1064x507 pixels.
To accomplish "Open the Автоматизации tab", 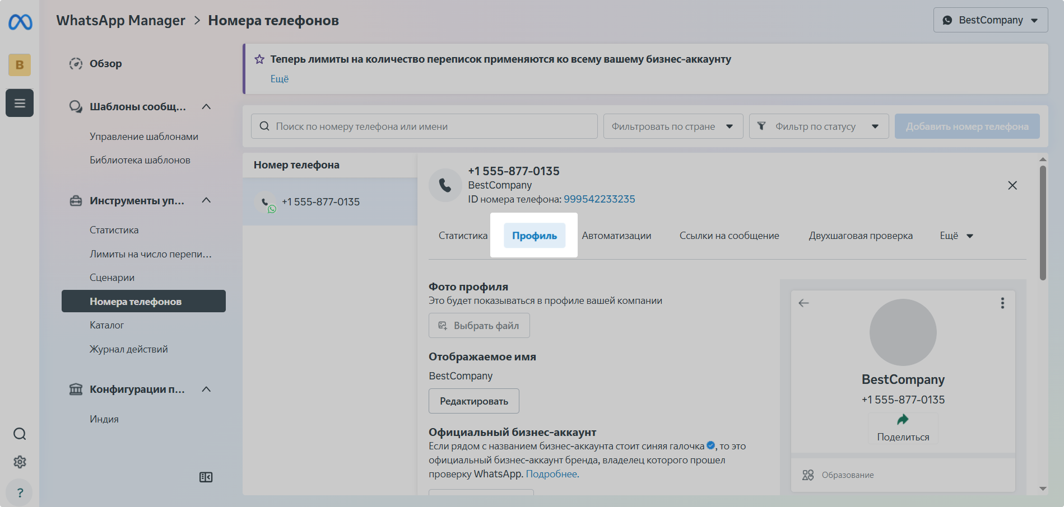I will point(616,236).
